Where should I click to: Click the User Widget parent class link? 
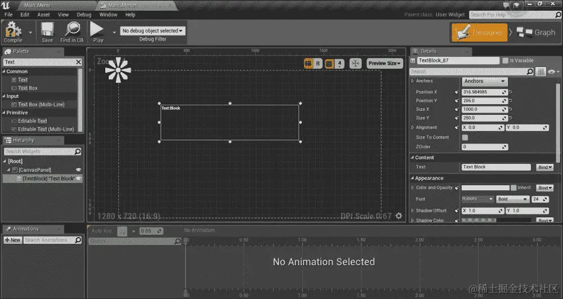tap(450, 15)
